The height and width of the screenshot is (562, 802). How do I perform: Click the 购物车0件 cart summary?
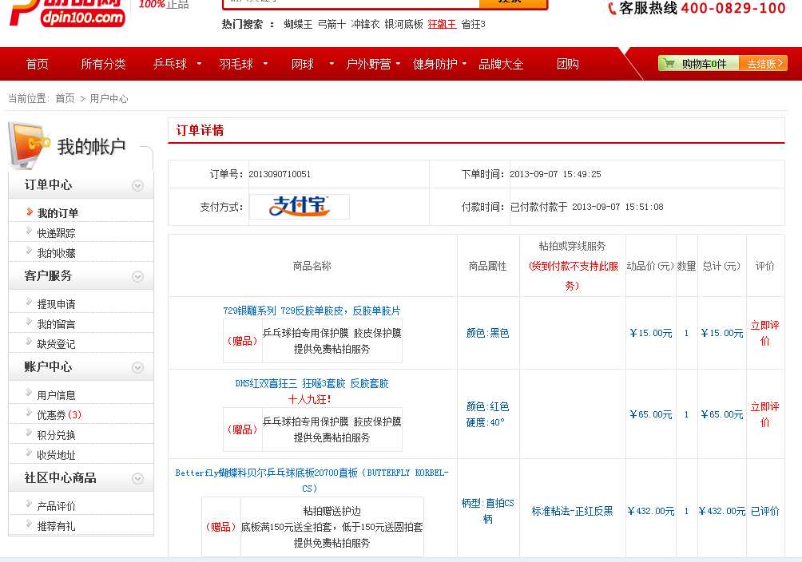(x=699, y=63)
